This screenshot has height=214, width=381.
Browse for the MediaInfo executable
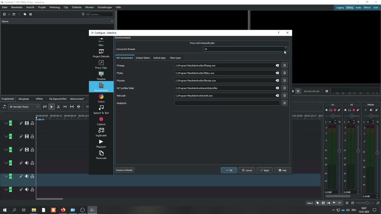pos(285,103)
